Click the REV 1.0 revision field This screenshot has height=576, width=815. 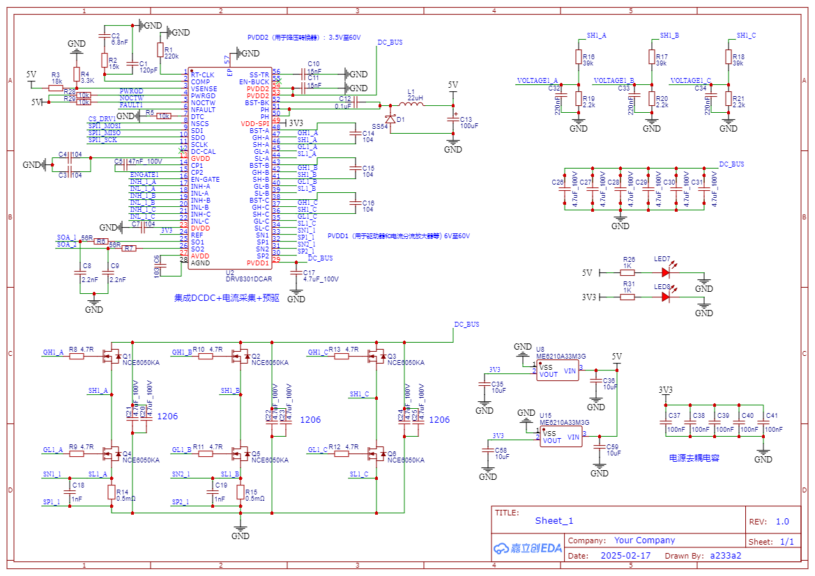(x=782, y=521)
